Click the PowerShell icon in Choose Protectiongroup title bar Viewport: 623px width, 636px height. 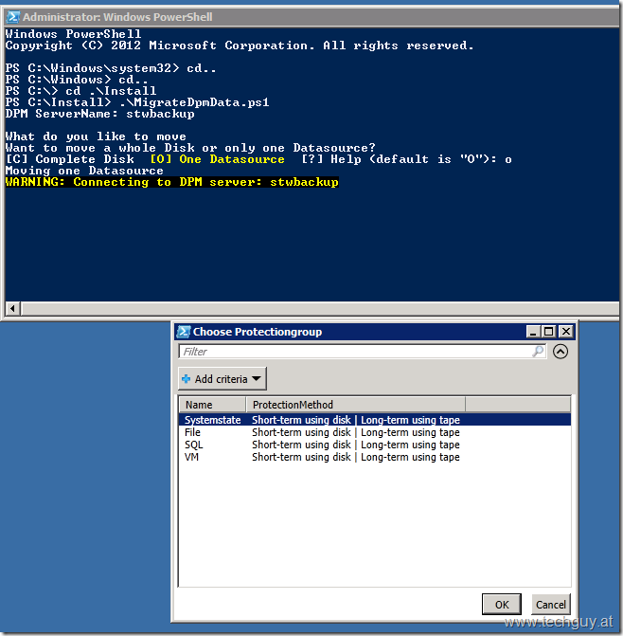pyautogui.click(x=184, y=332)
